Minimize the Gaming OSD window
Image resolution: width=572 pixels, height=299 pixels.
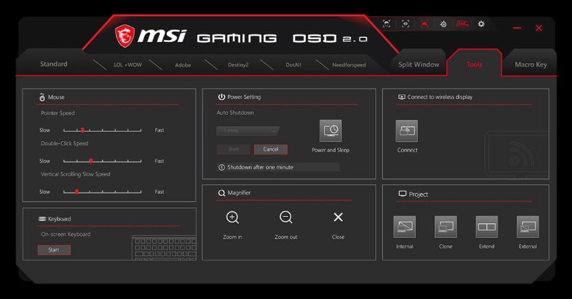[x=517, y=28]
